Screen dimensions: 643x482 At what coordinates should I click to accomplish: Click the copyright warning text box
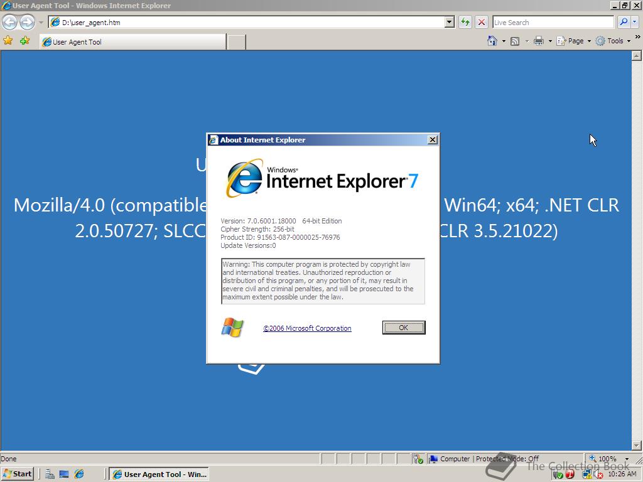tap(323, 281)
